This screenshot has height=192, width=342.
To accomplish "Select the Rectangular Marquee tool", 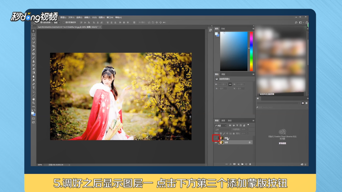I will pos(34,35).
